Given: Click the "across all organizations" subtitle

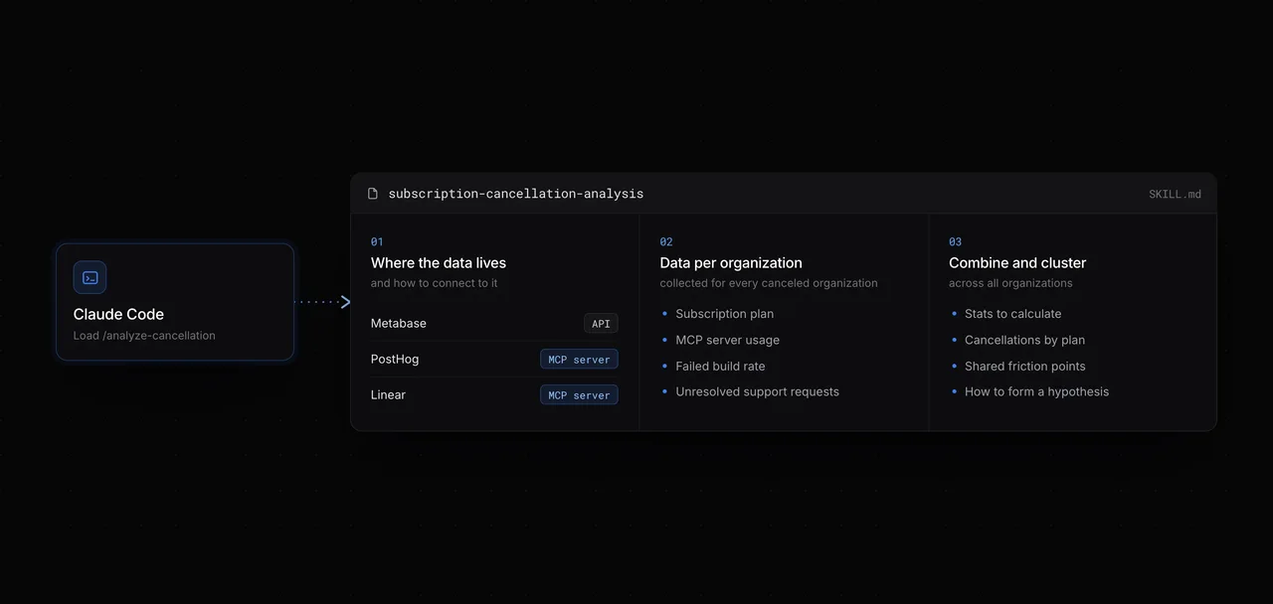Looking at the screenshot, I should tap(1010, 283).
